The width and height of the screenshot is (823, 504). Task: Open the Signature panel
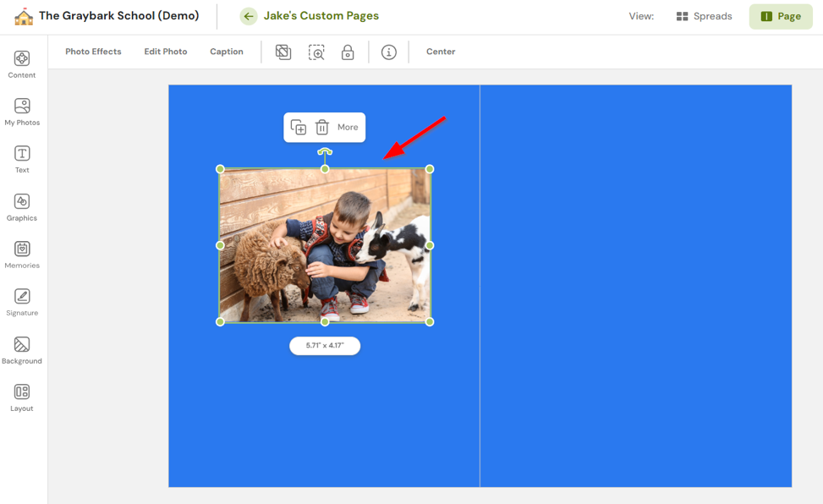(x=22, y=302)
